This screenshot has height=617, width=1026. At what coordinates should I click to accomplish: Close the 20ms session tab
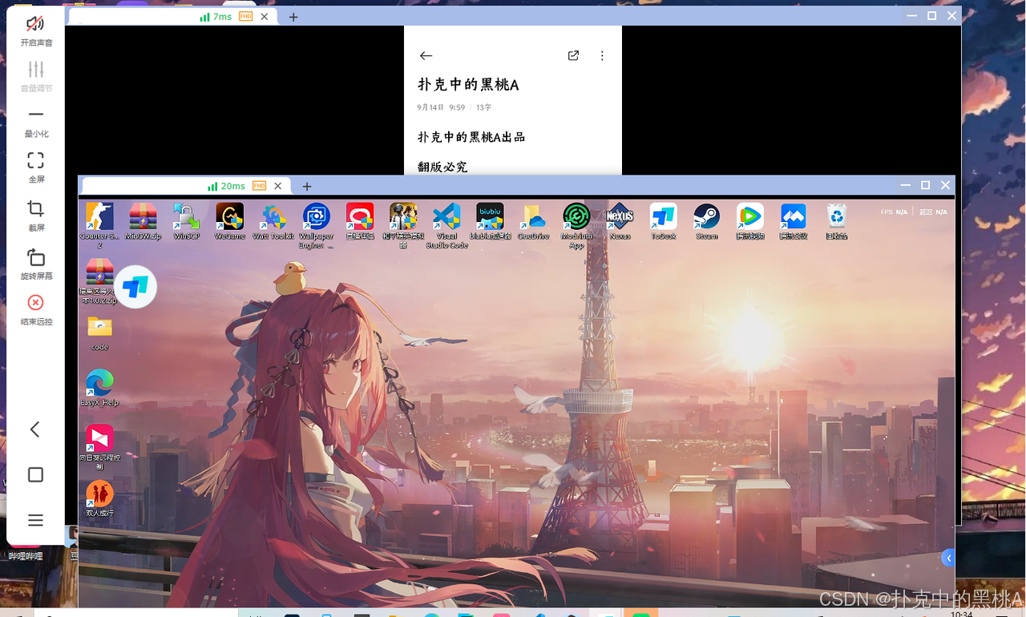click(x=278, y=186)
